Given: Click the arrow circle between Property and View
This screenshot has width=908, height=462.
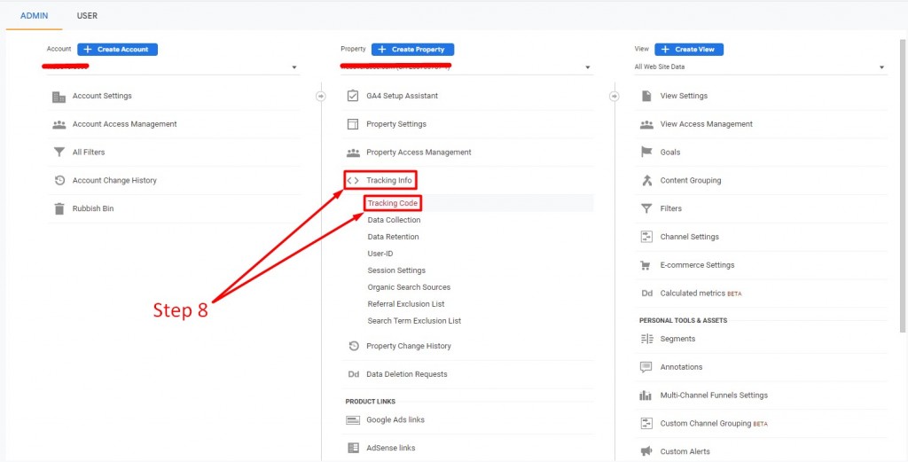Looking at the screenshot, I should coord(614,96).
